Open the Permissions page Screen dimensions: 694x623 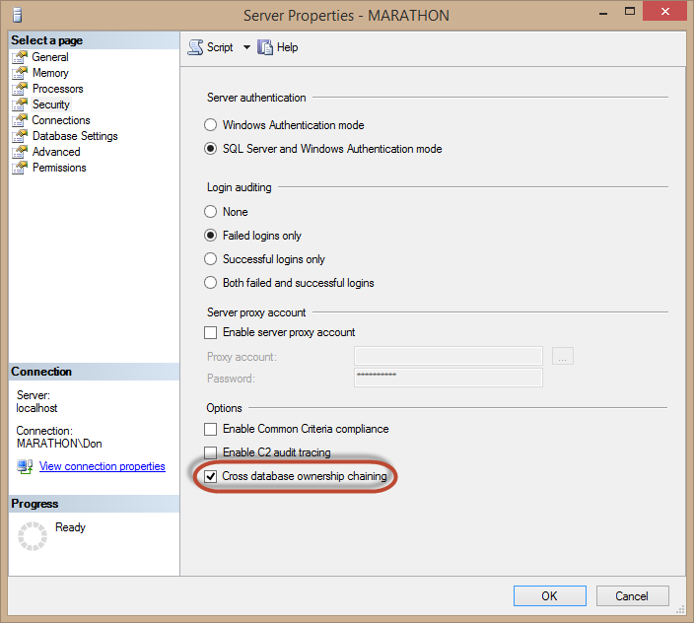[x=59, y=168]
